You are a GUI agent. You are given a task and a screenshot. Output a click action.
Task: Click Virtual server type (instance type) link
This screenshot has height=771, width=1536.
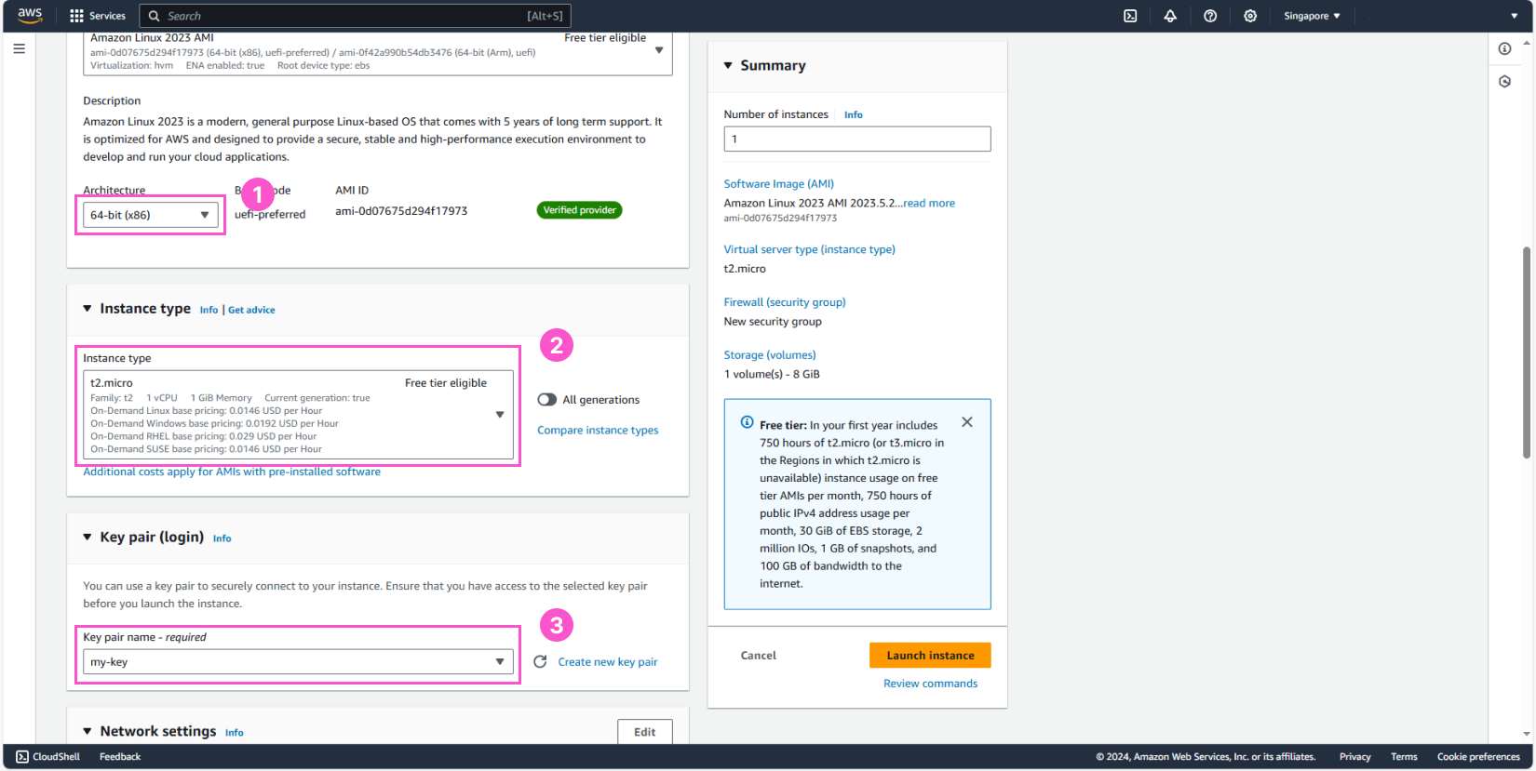[x=809, y=249]
